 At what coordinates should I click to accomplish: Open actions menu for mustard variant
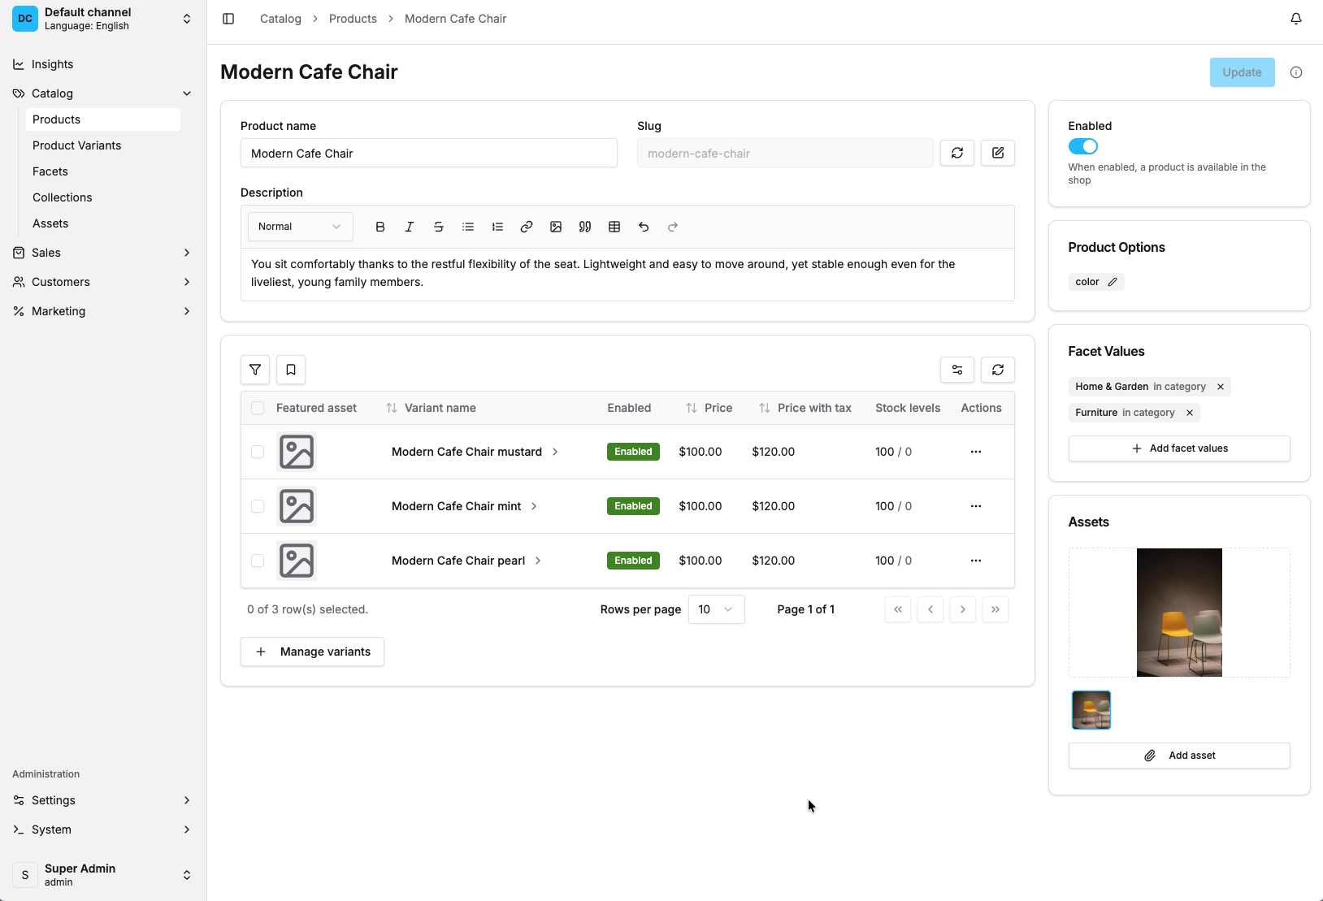[x=976, y=452]
